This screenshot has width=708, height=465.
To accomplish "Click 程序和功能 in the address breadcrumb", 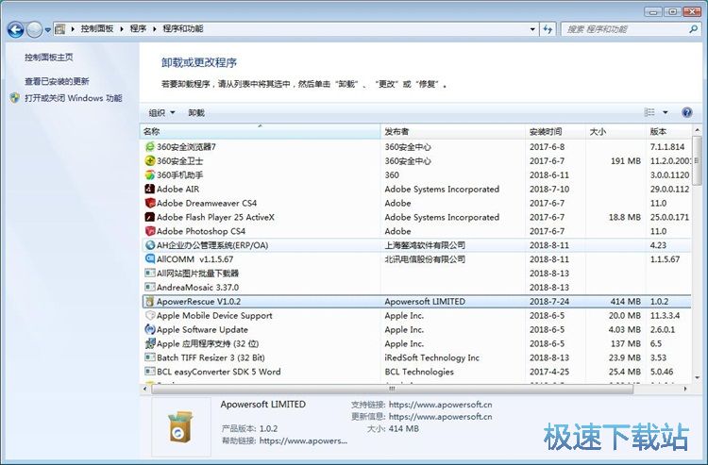I will click(x=183, y=29).
